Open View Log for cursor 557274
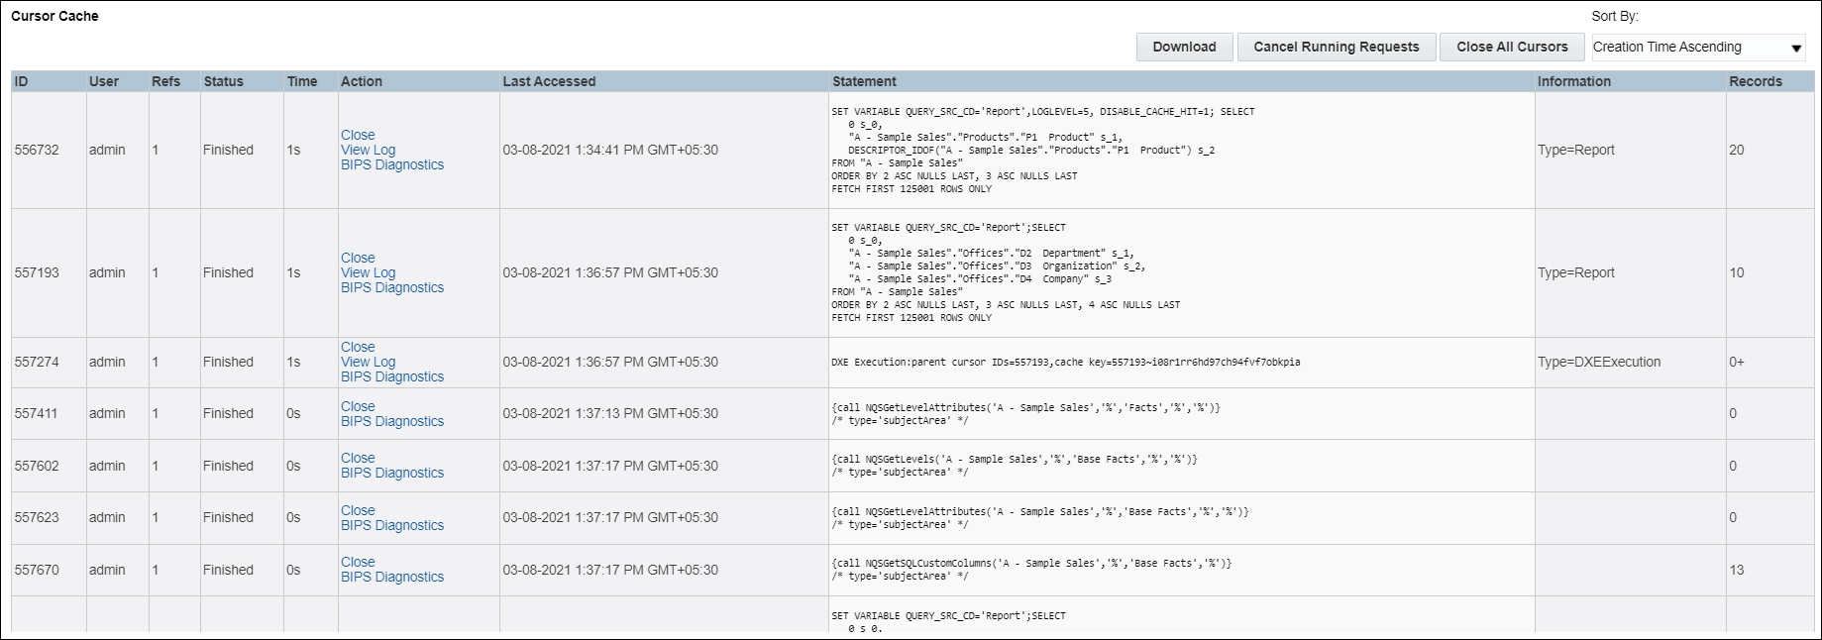The height and width of the screenshot is (640, 1822). click(x=368, y=362)
